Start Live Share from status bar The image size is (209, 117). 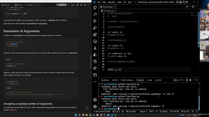(x=131, y=111)
